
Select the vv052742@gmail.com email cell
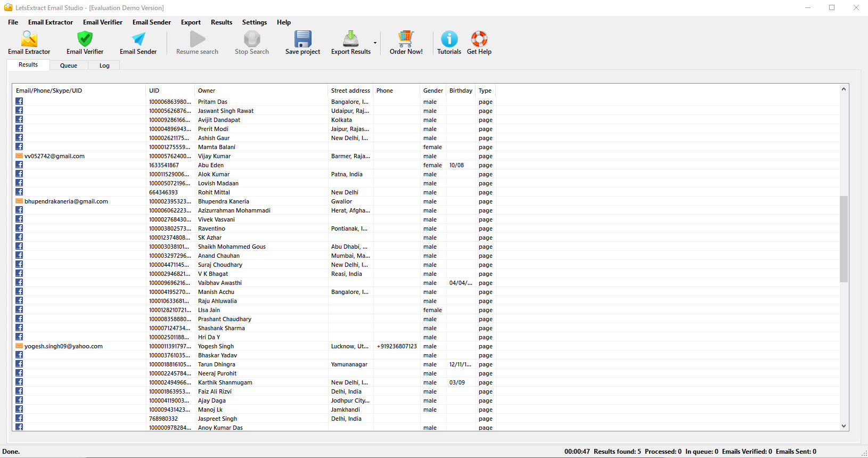click(54, 156)
